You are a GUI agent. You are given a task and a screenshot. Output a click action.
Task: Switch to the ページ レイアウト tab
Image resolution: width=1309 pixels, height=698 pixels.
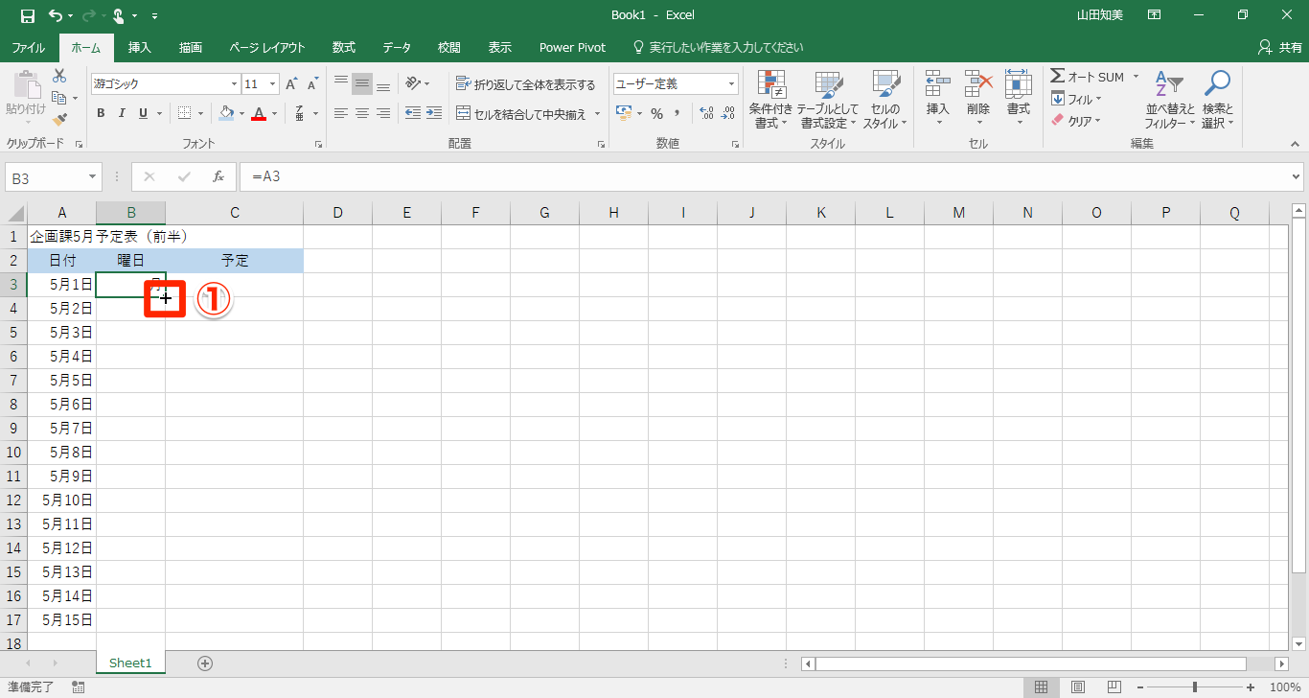[267, 47]
